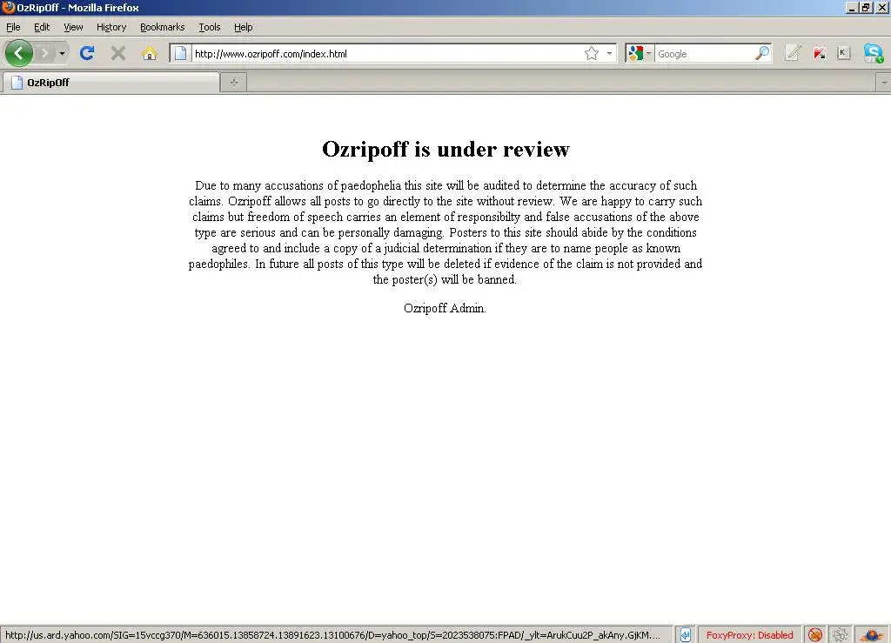Open the Tools menu

209,27
